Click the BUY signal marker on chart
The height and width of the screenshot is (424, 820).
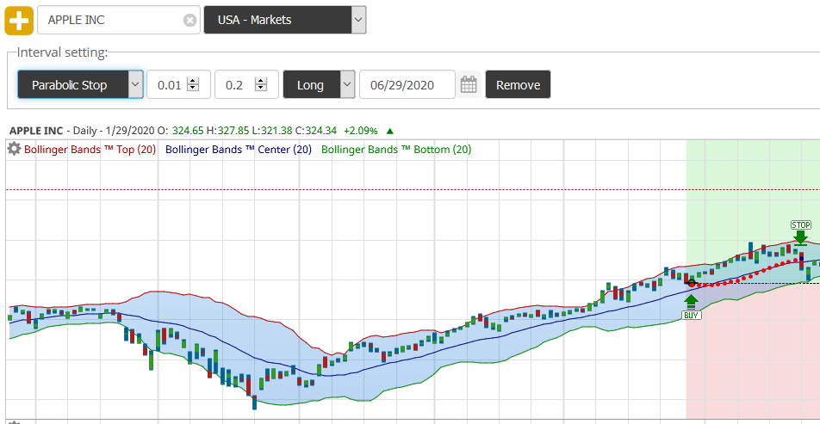tap(691, 315)
